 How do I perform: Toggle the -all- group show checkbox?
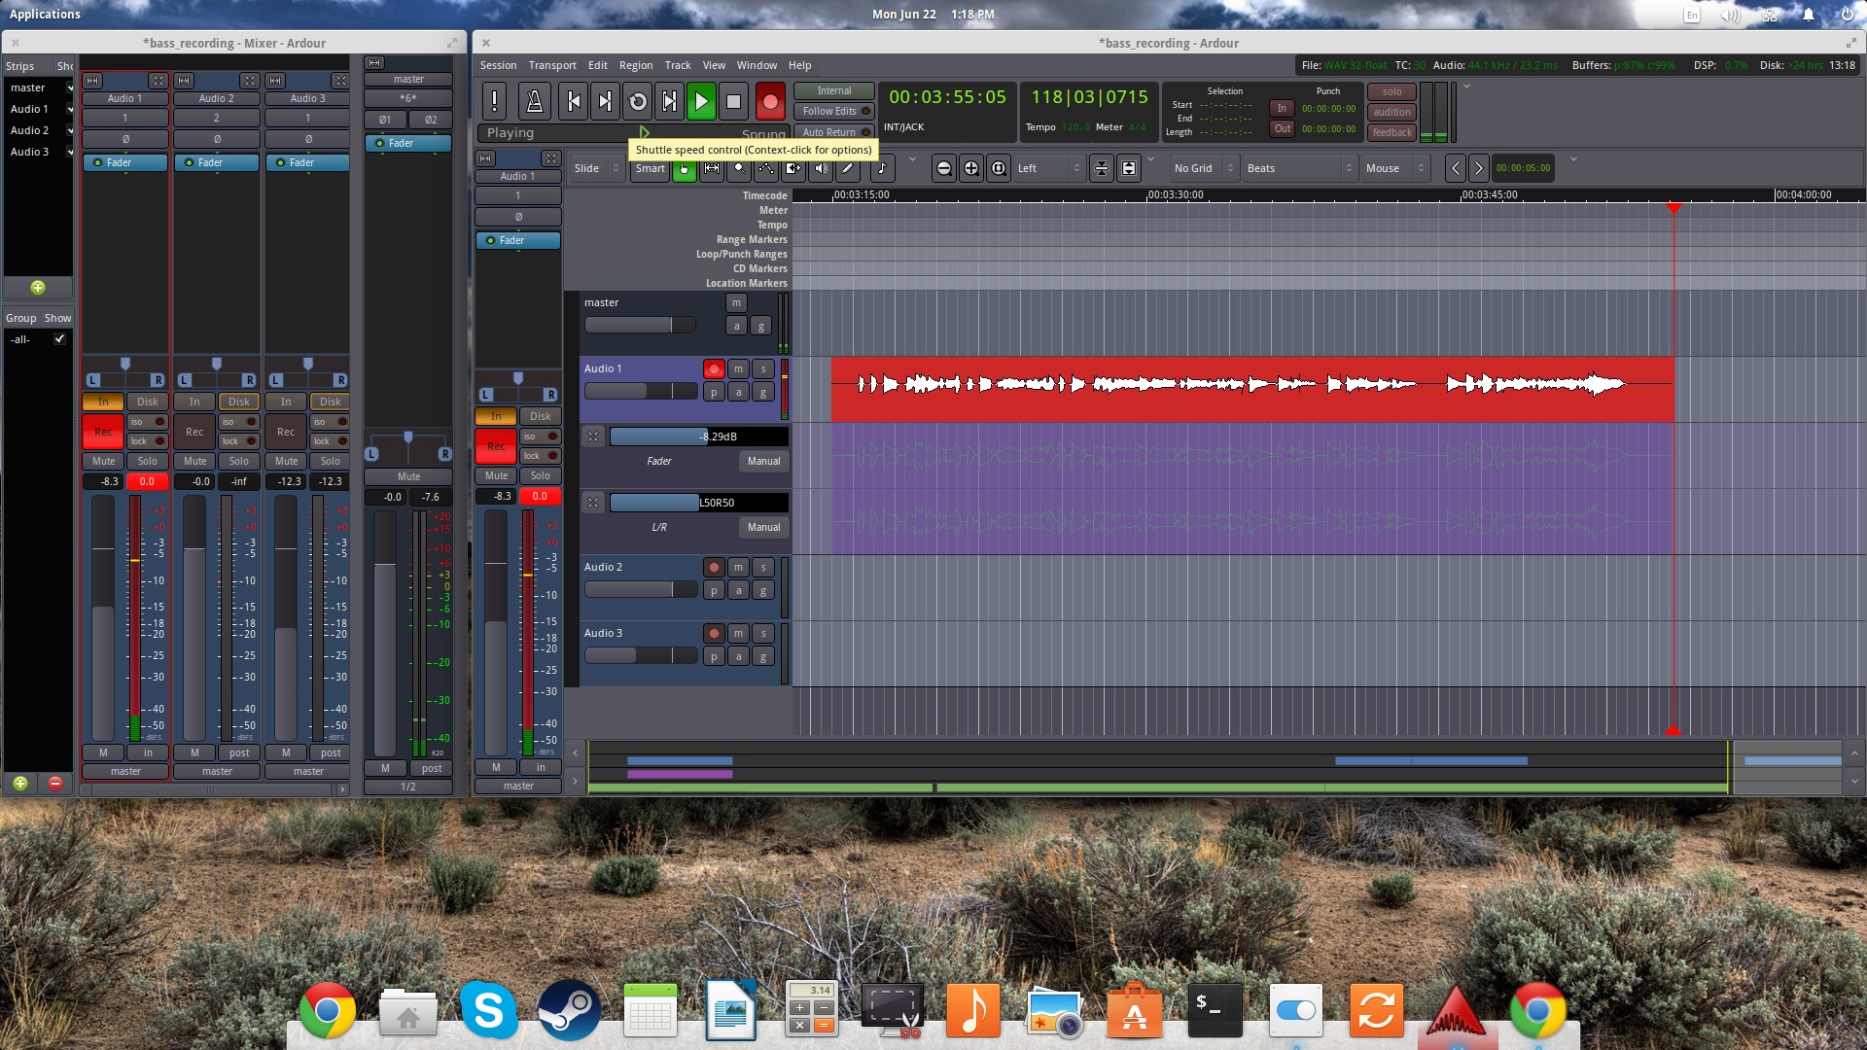(x=60, y=339)
